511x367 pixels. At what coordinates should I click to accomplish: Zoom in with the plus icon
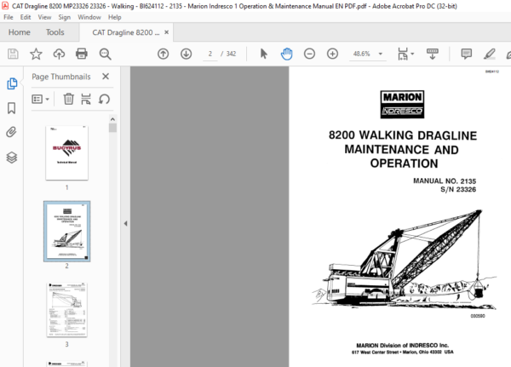pyautogui.click(x=332, y=54)
